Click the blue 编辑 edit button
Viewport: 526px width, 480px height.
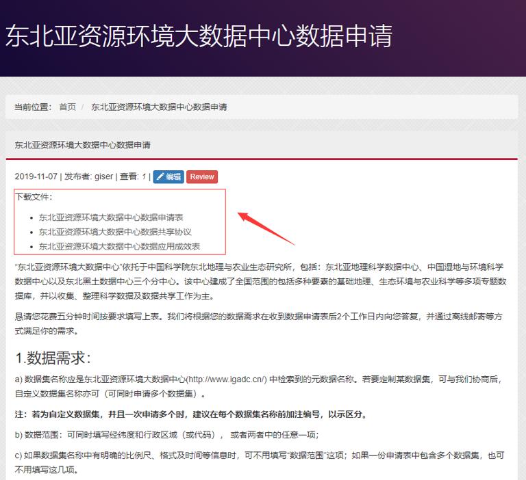(x=168, y=176)
